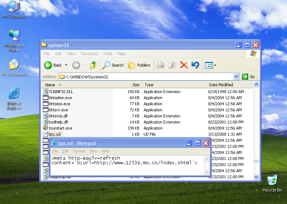Image resolution: width=287 pixels, height=204 pixels.
Task: Click the Move To toolbar icon
Action: pyautogui.click(x=161, y=65)
